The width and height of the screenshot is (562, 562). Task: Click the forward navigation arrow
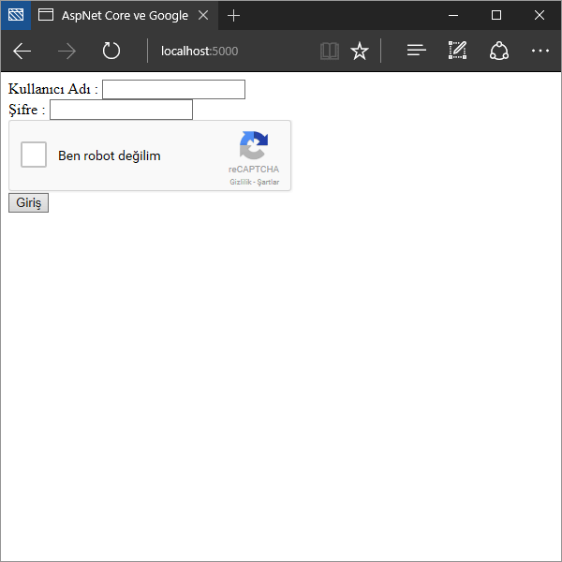pos(67,51)
